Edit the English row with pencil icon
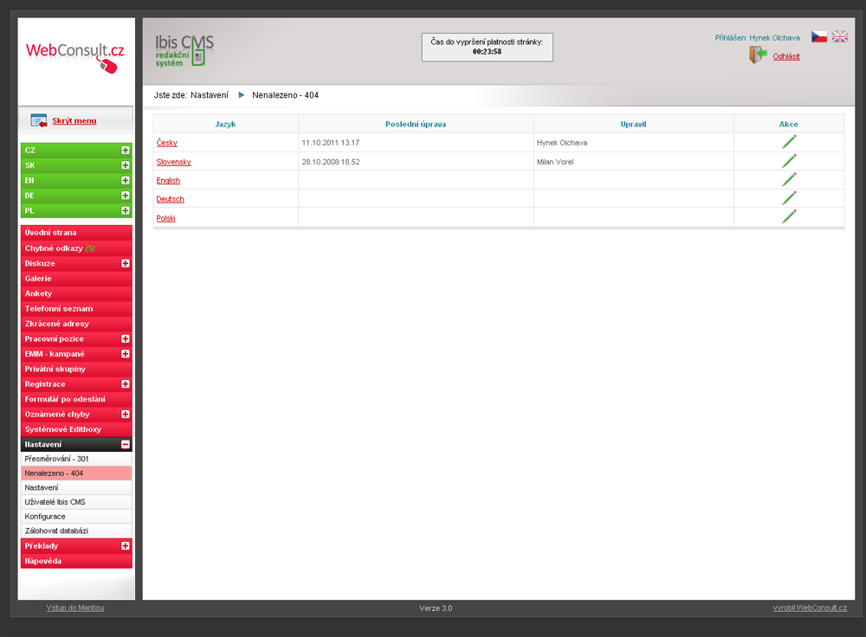 pos(789,179)
